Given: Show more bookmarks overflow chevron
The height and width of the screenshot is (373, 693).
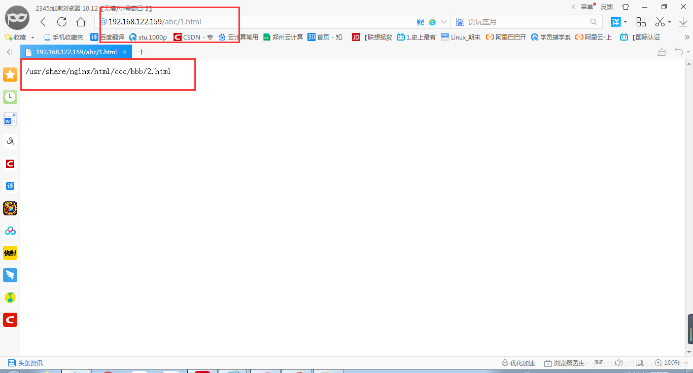Looking at the screenshot, I should [x=687, y=37].
